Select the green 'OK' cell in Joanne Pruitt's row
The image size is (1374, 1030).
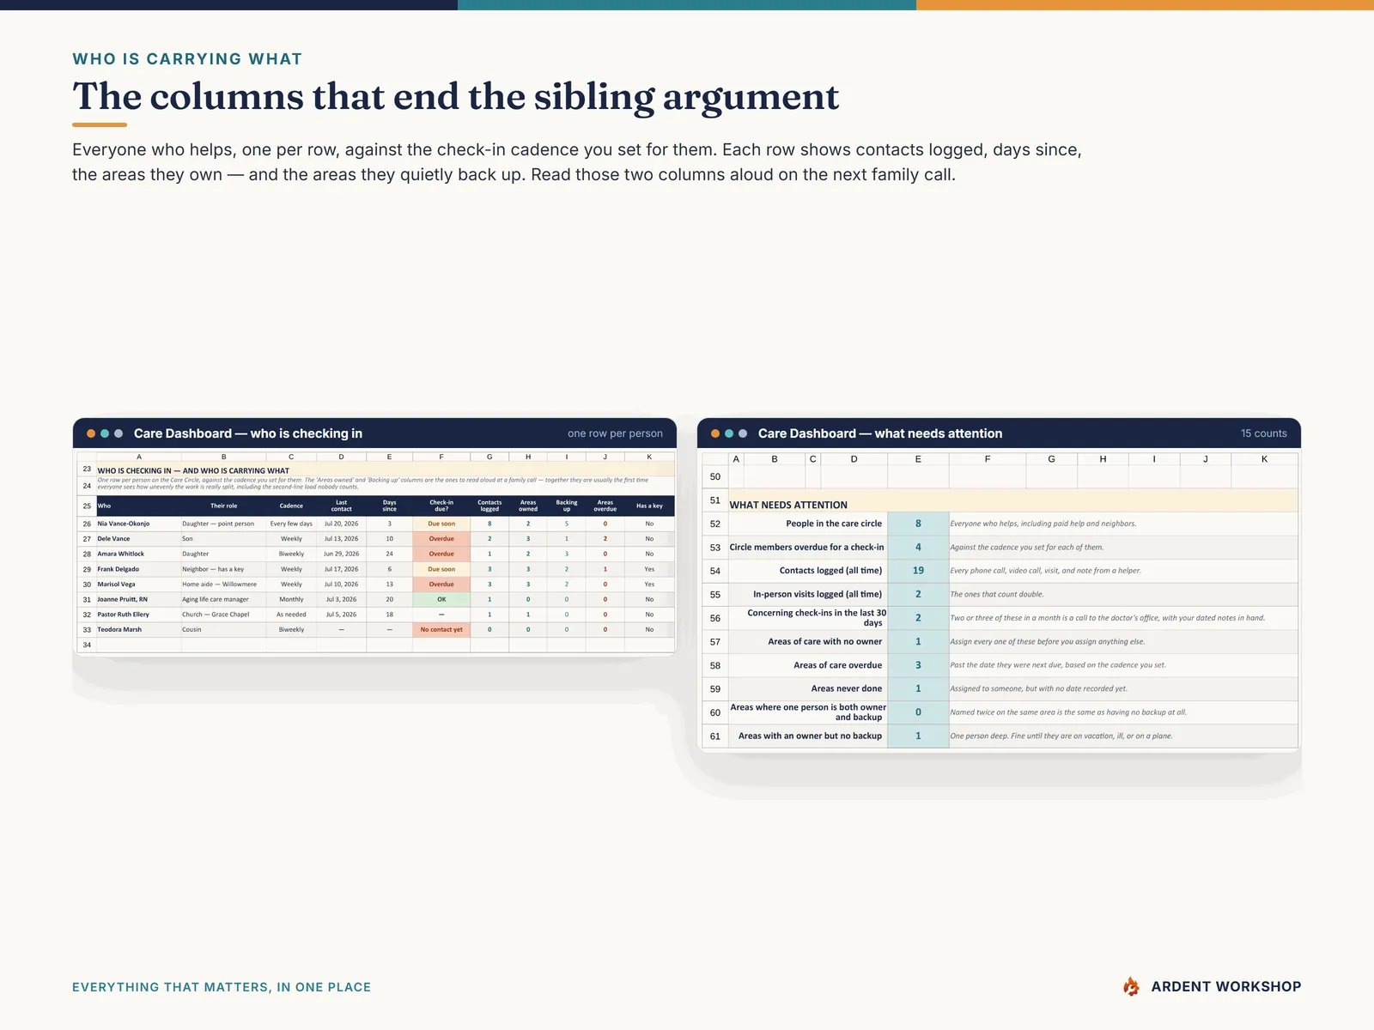click(441, 599)
